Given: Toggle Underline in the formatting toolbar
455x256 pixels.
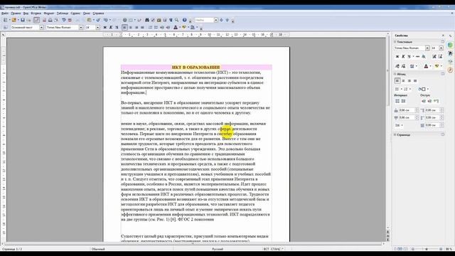Looking at the screenshot, I should point(117,27).
